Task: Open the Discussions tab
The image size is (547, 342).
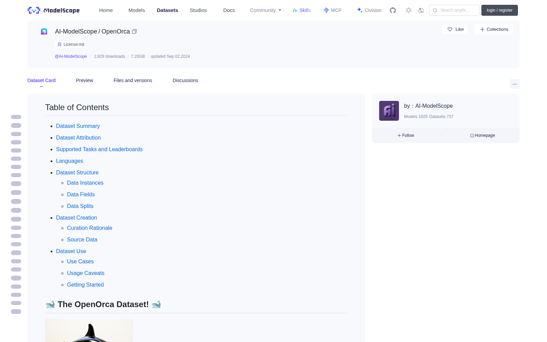Action: pyautogui.click(x=185, y=80)
